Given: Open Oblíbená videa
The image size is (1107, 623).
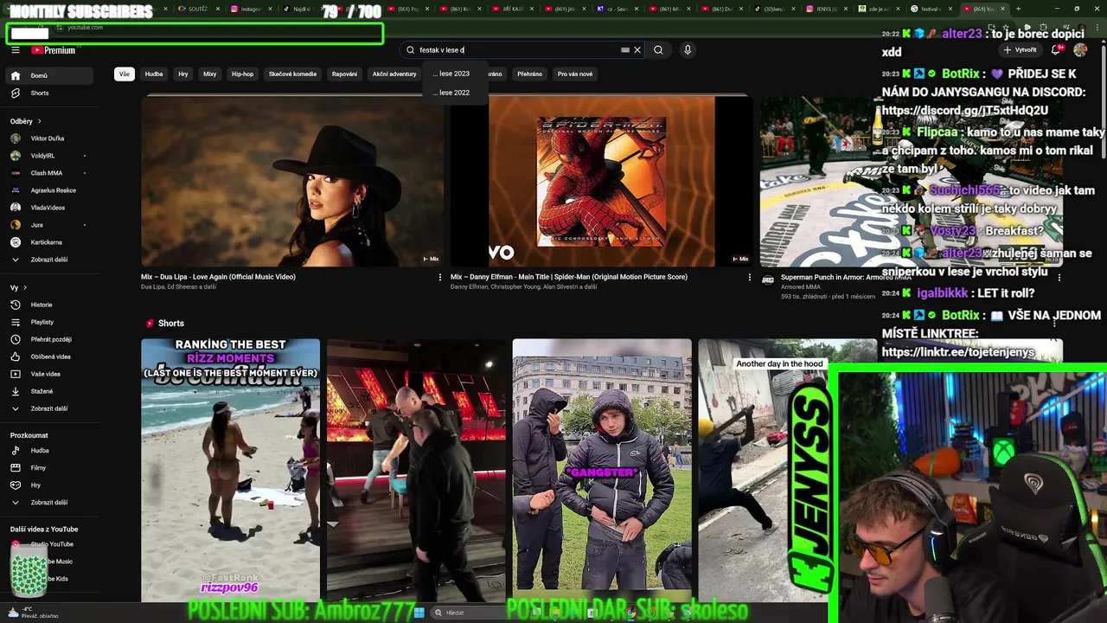Looking at the screenshot, I should 48,356.
